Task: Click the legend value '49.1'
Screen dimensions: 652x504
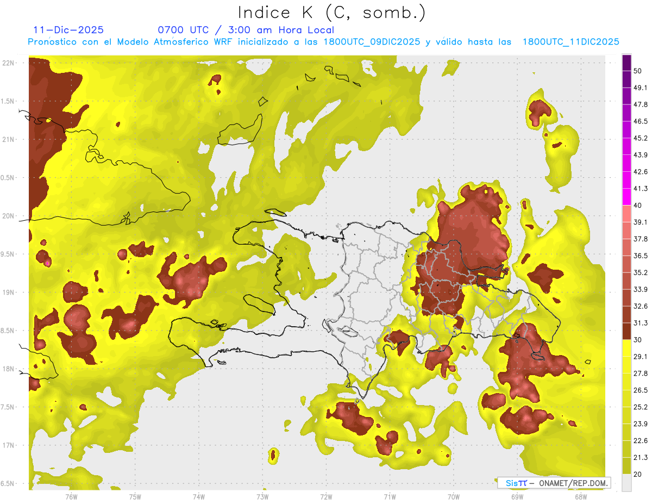Action: pyautogui.click(x=641, y=88)
